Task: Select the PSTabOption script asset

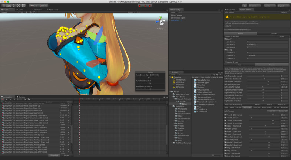Action: click(200, 112)
